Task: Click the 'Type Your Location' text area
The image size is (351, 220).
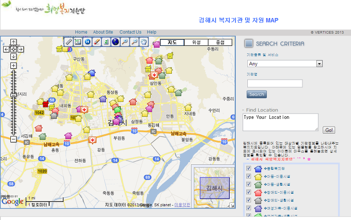Action: click(280, 122)
